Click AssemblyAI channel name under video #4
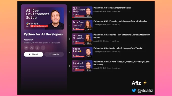This screenshot has width=172, height=96. pos(98,52)
